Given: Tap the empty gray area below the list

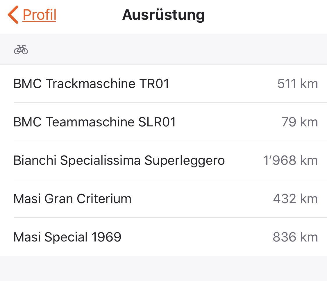Looking at the screenshot, I should (163, 269).
